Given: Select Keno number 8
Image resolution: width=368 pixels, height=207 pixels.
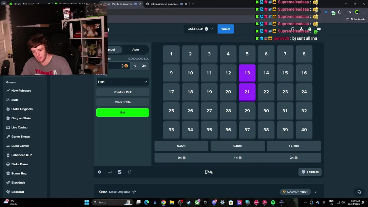Looking at the screenshot, I should (304, 54).
